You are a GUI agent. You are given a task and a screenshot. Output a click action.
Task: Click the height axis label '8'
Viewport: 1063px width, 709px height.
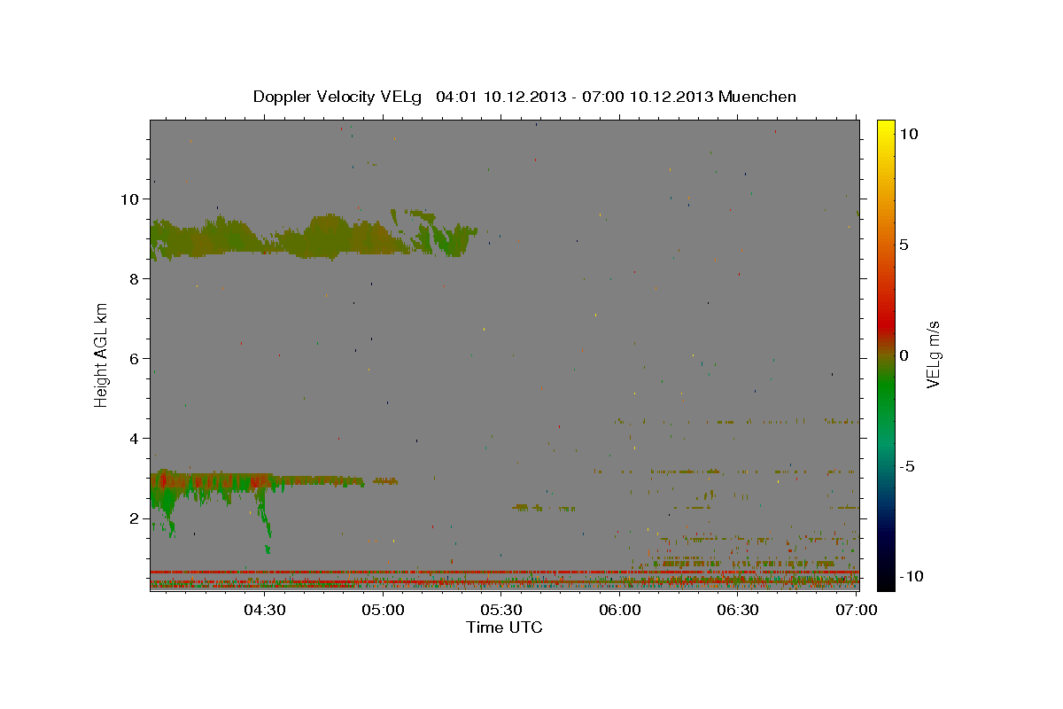pos(135,279)
